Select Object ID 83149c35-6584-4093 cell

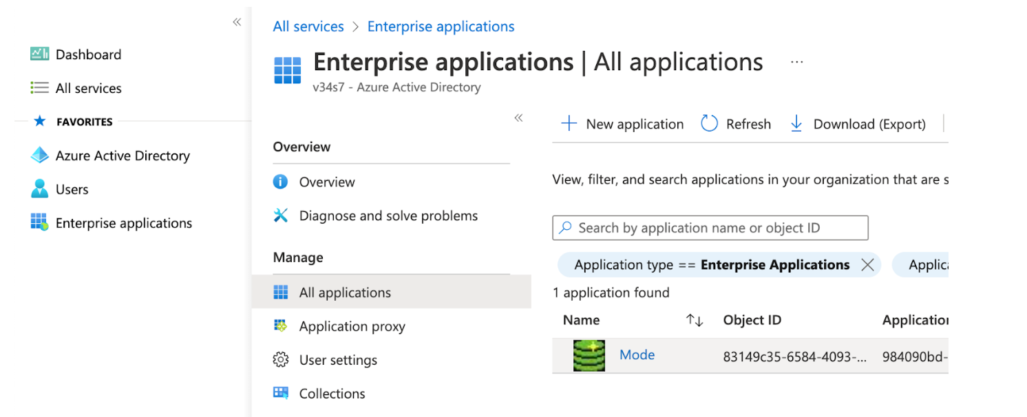tap(795, 357)
